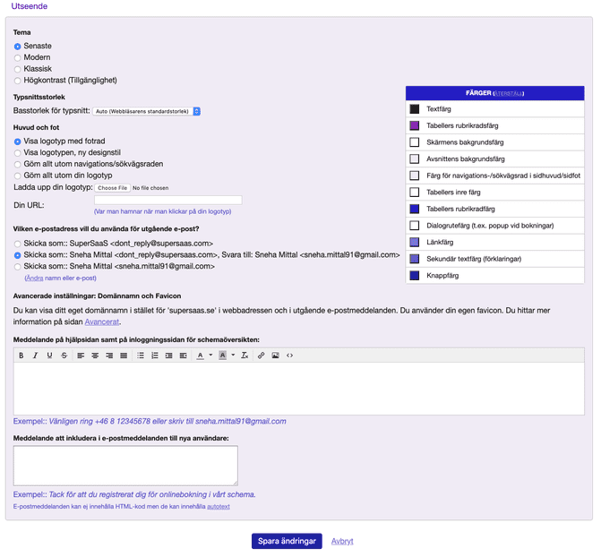The width and height of the screenshot is (601, 557).
Task: Open Tabellers rubrikradfärg blue swatch
Action: click(x=415, y=209)
